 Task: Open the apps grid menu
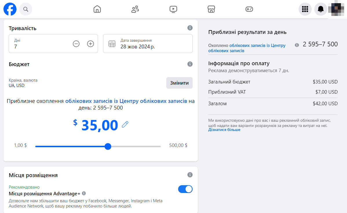point(305,9)
